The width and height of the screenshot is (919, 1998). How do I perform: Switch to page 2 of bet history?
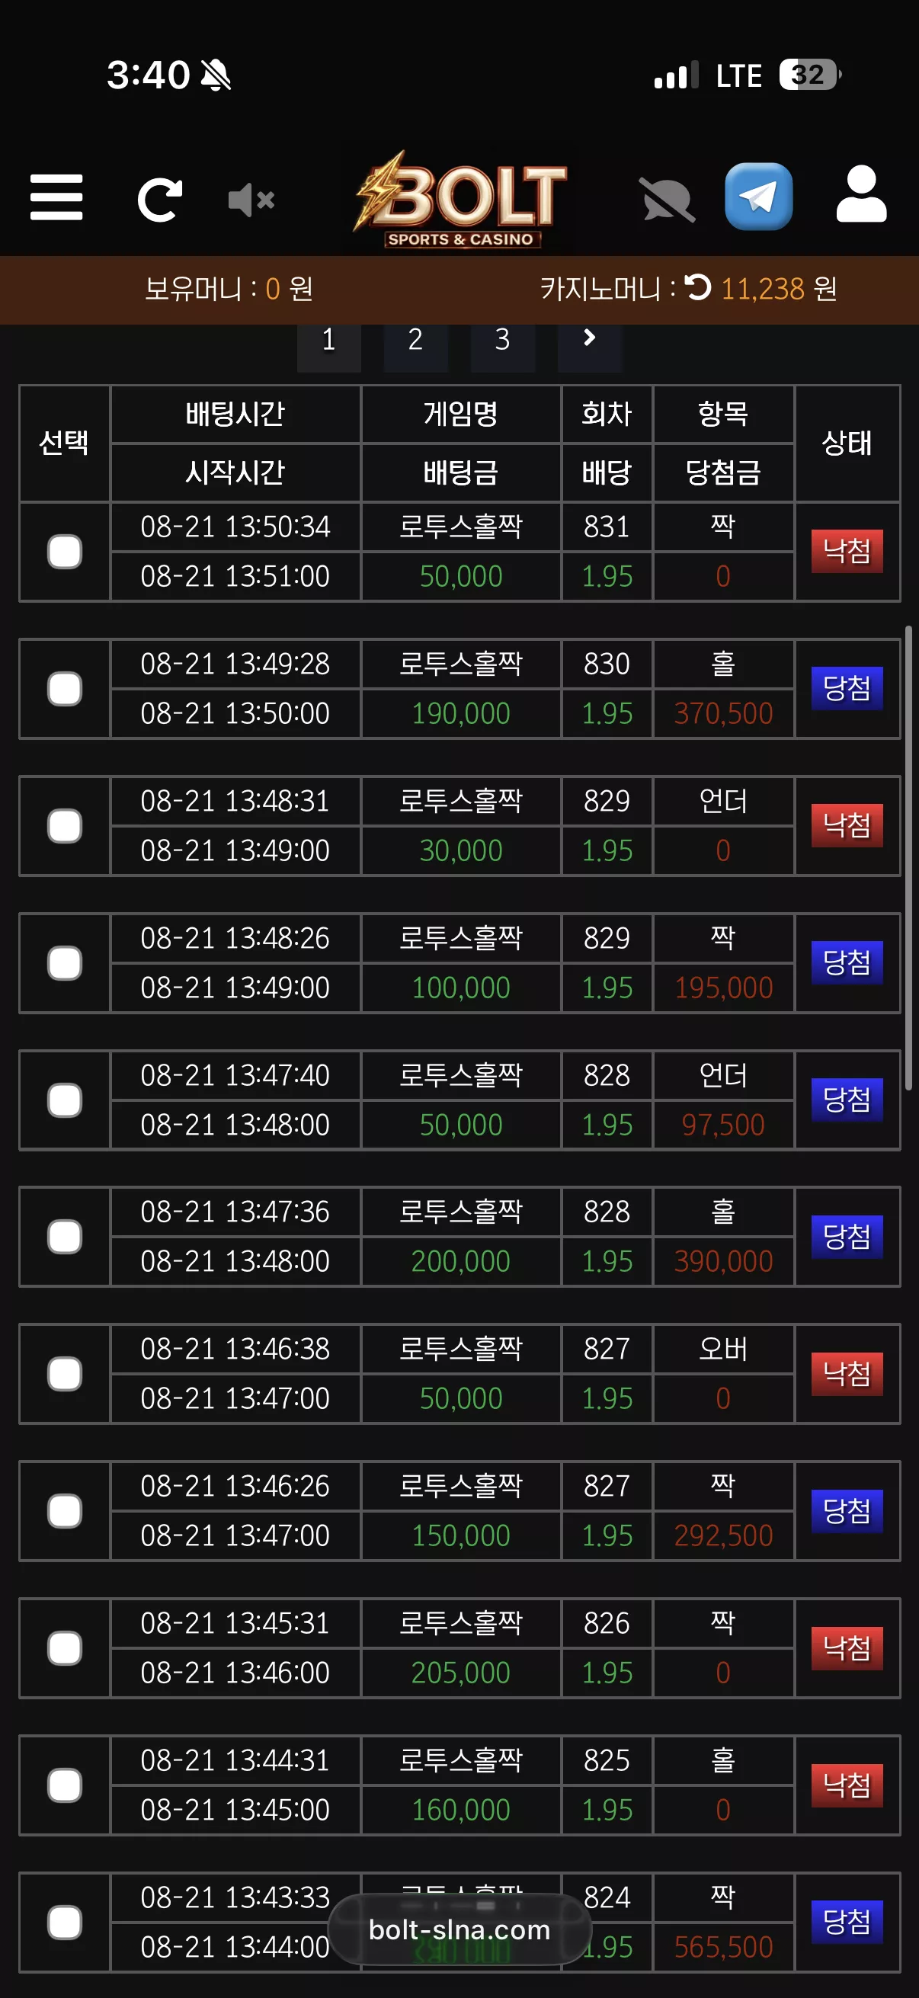415,339
